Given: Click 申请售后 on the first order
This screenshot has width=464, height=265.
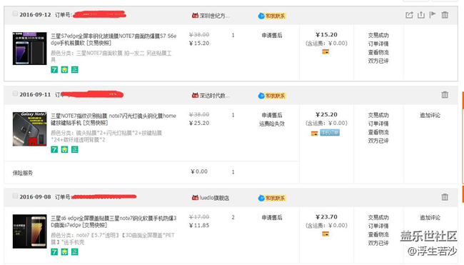Looking at the screenshot, I should point(272,35).
